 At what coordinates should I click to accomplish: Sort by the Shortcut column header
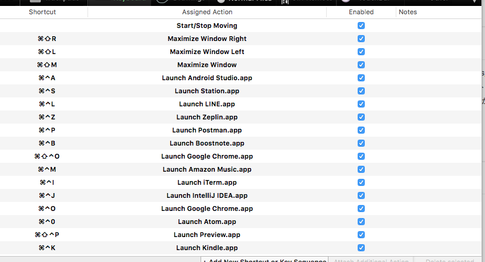(42, 12)
